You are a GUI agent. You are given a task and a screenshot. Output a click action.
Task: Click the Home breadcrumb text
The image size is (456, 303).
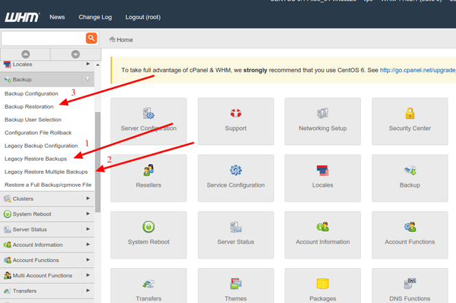(125, 40)
